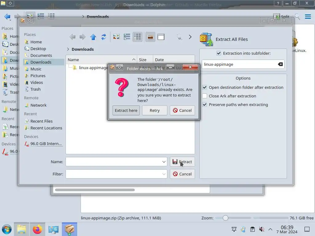Screen dimensions: 315x236
Task: Switch Extract dialog to detailed view
Action: click(x=138, y=37)
